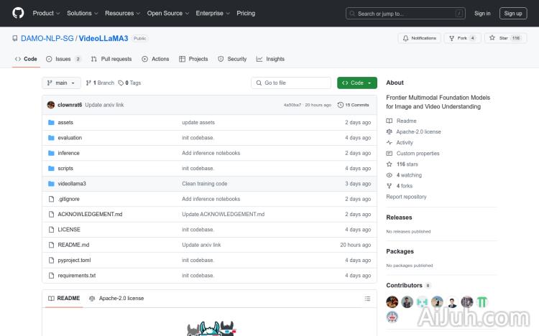This screenshot has width=539, height=336.
Task: Open the Open Source header menu
Action: pyautogui.click(x=167, y=13)
